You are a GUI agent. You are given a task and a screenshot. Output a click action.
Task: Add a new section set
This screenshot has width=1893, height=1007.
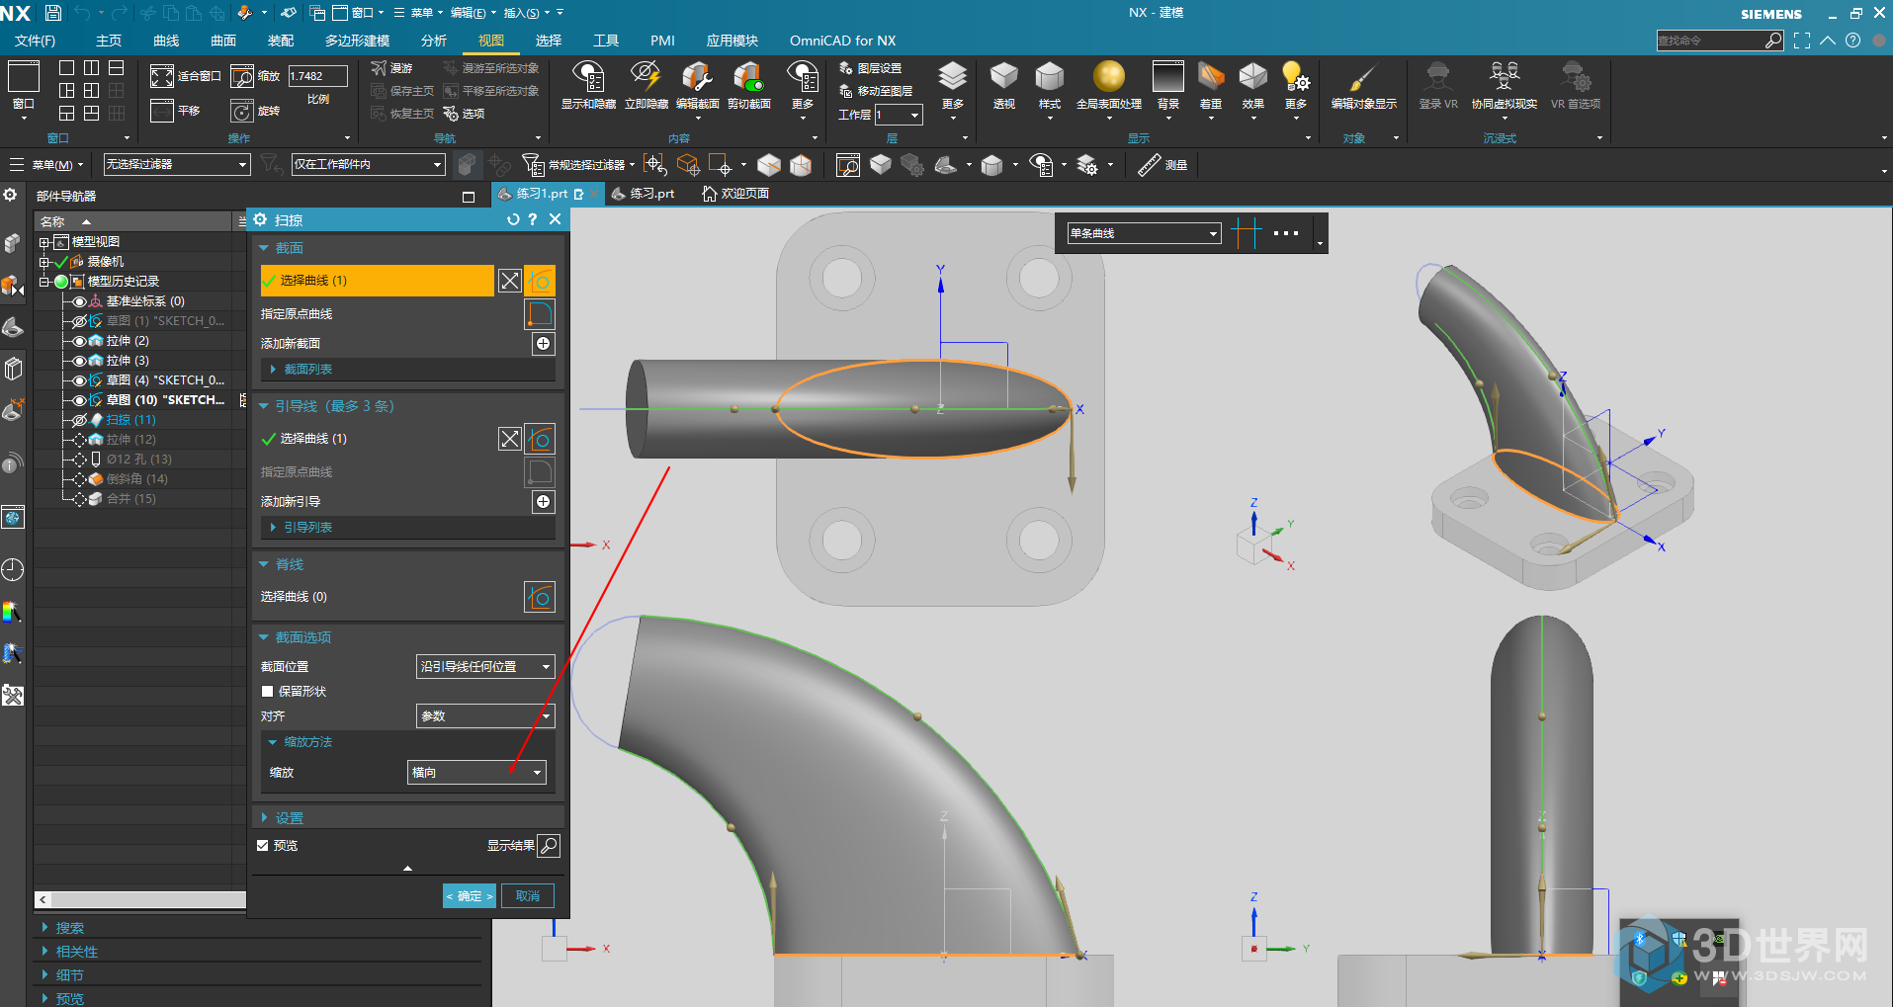(x=544, y=343)
